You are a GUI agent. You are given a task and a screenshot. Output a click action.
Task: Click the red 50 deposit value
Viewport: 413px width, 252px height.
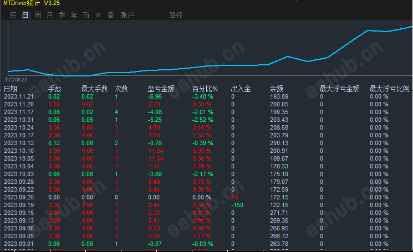[x=234, y=197]
